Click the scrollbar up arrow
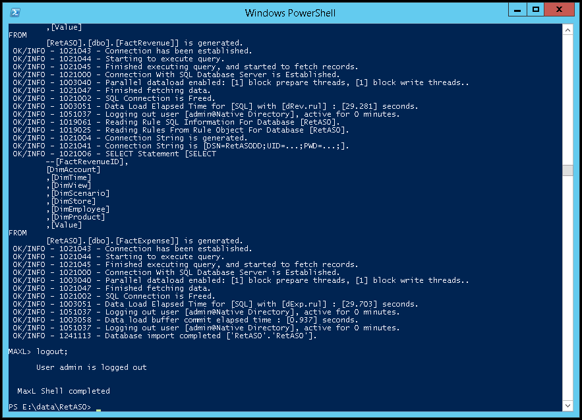The width and height of the screenshot is (582, 420). [567, 30]
